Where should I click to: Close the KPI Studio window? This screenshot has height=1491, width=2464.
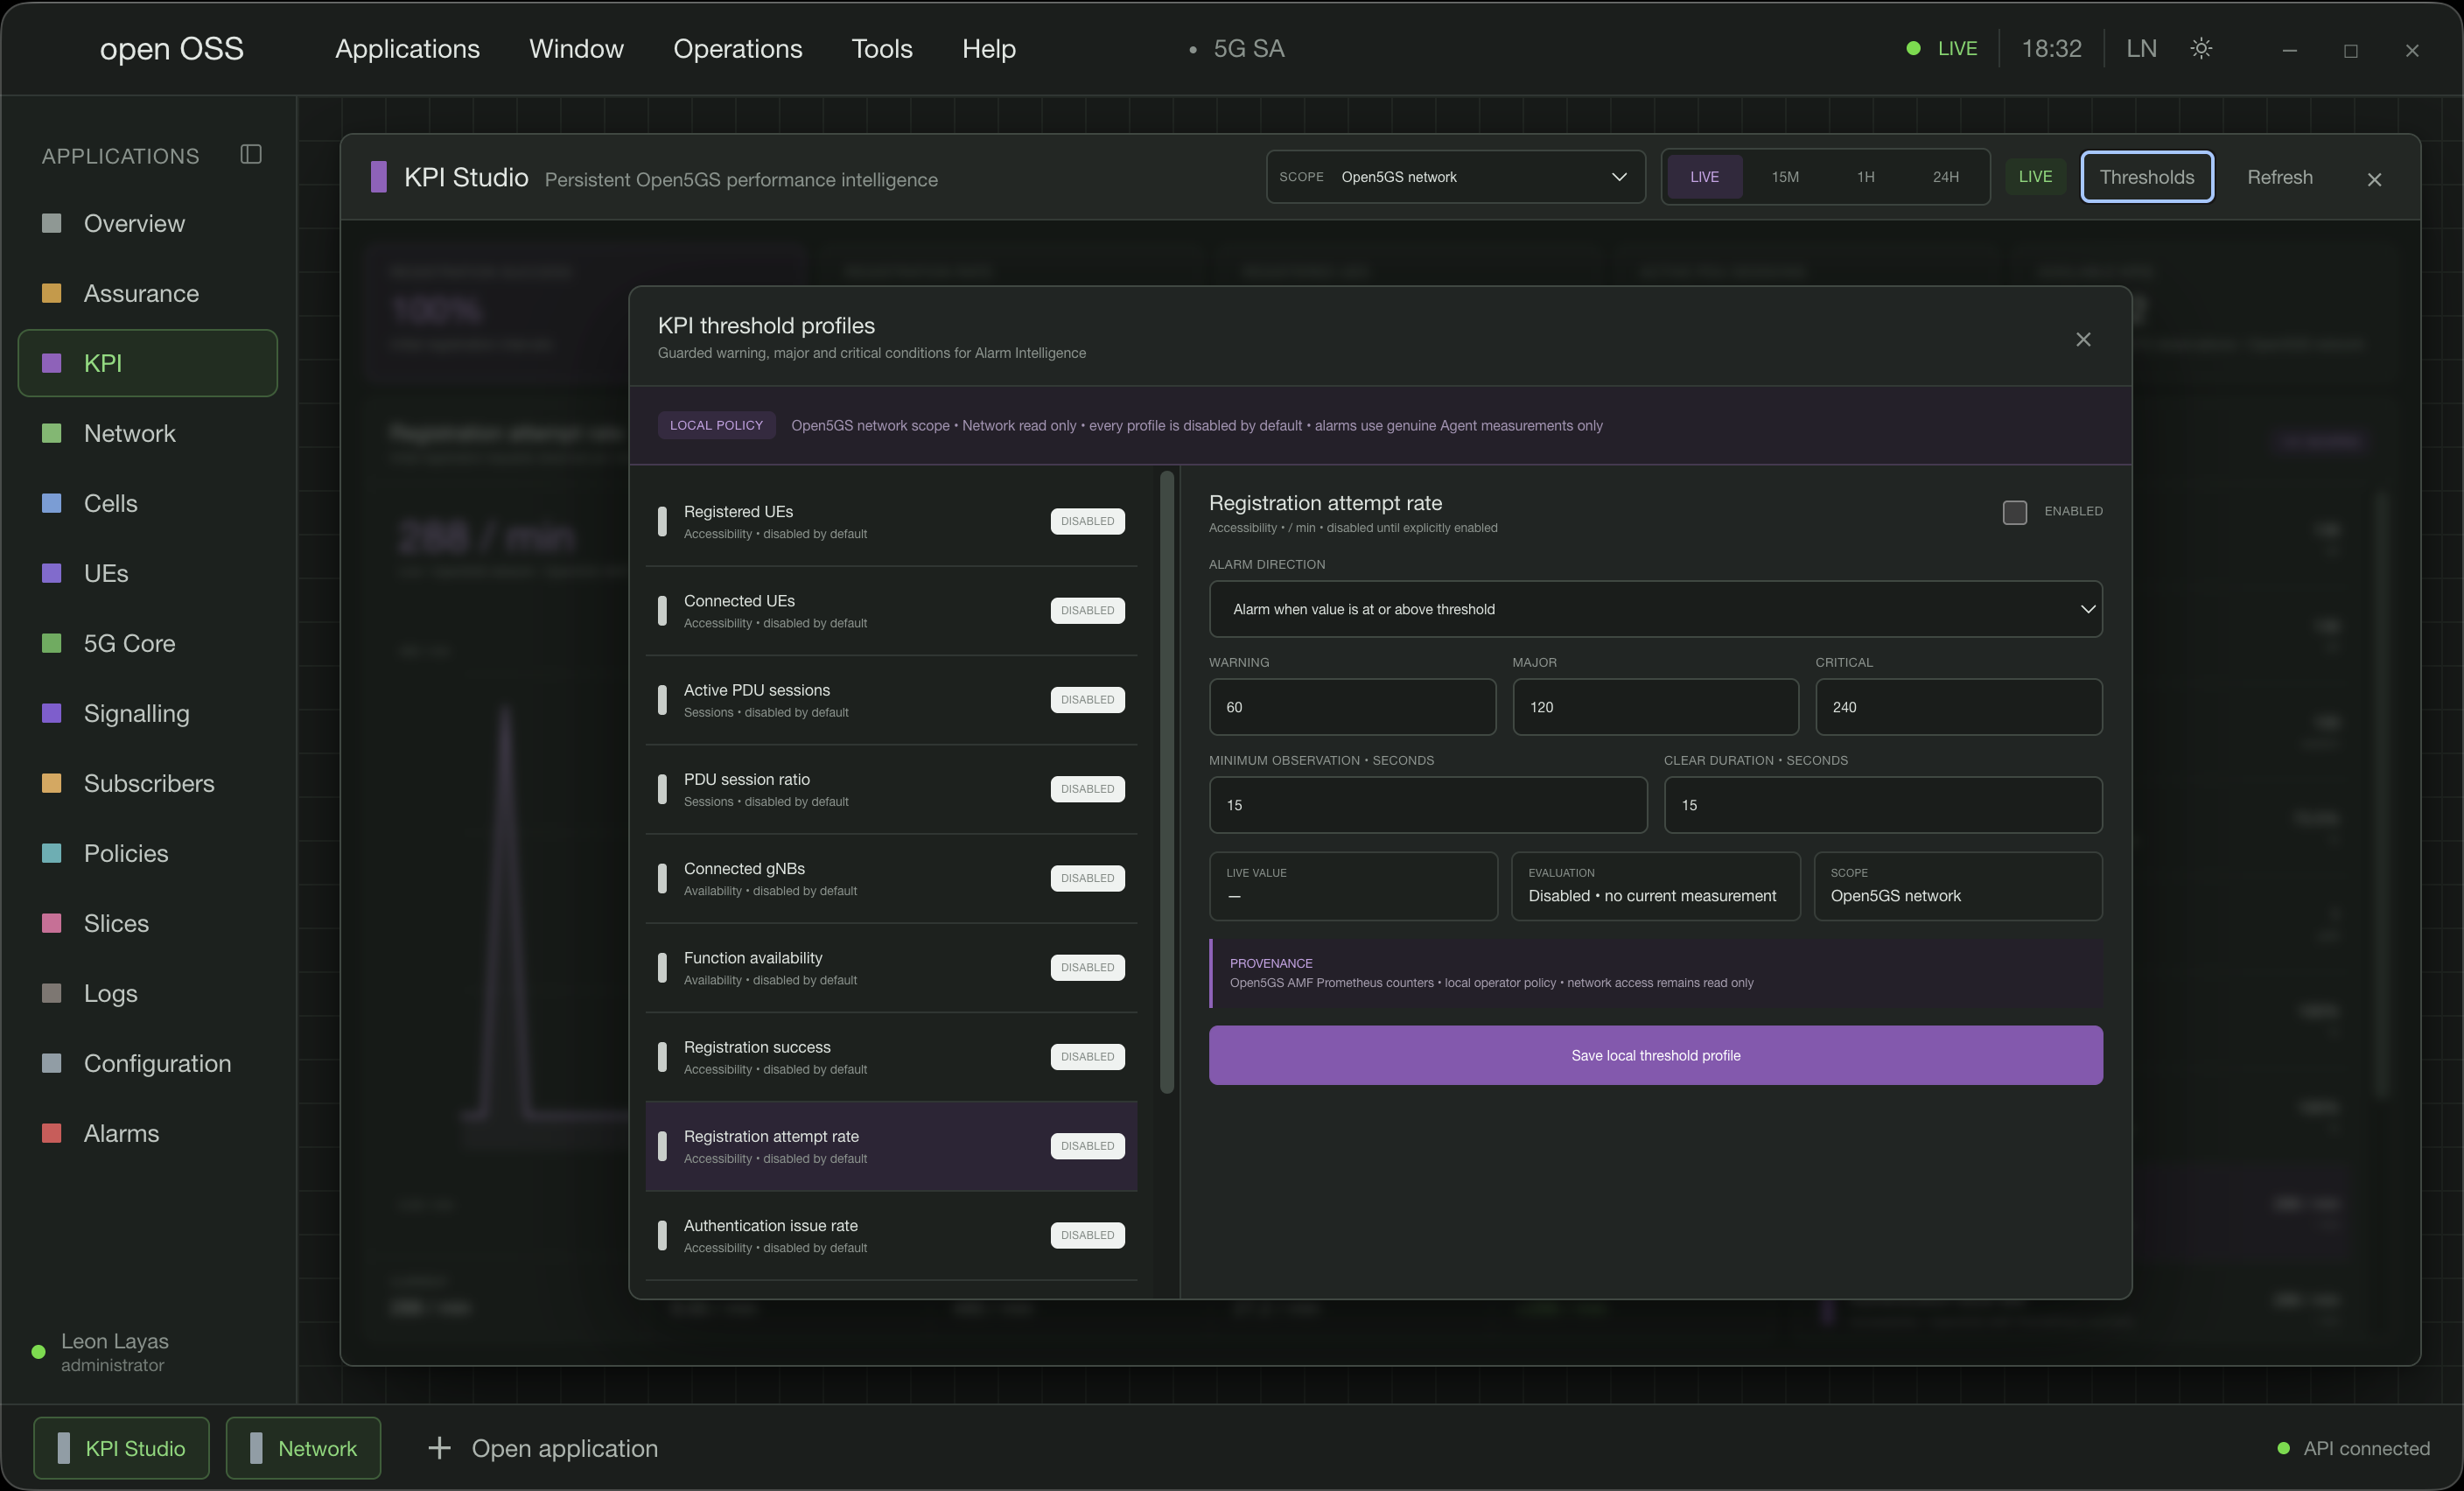tap(2374, 179)
